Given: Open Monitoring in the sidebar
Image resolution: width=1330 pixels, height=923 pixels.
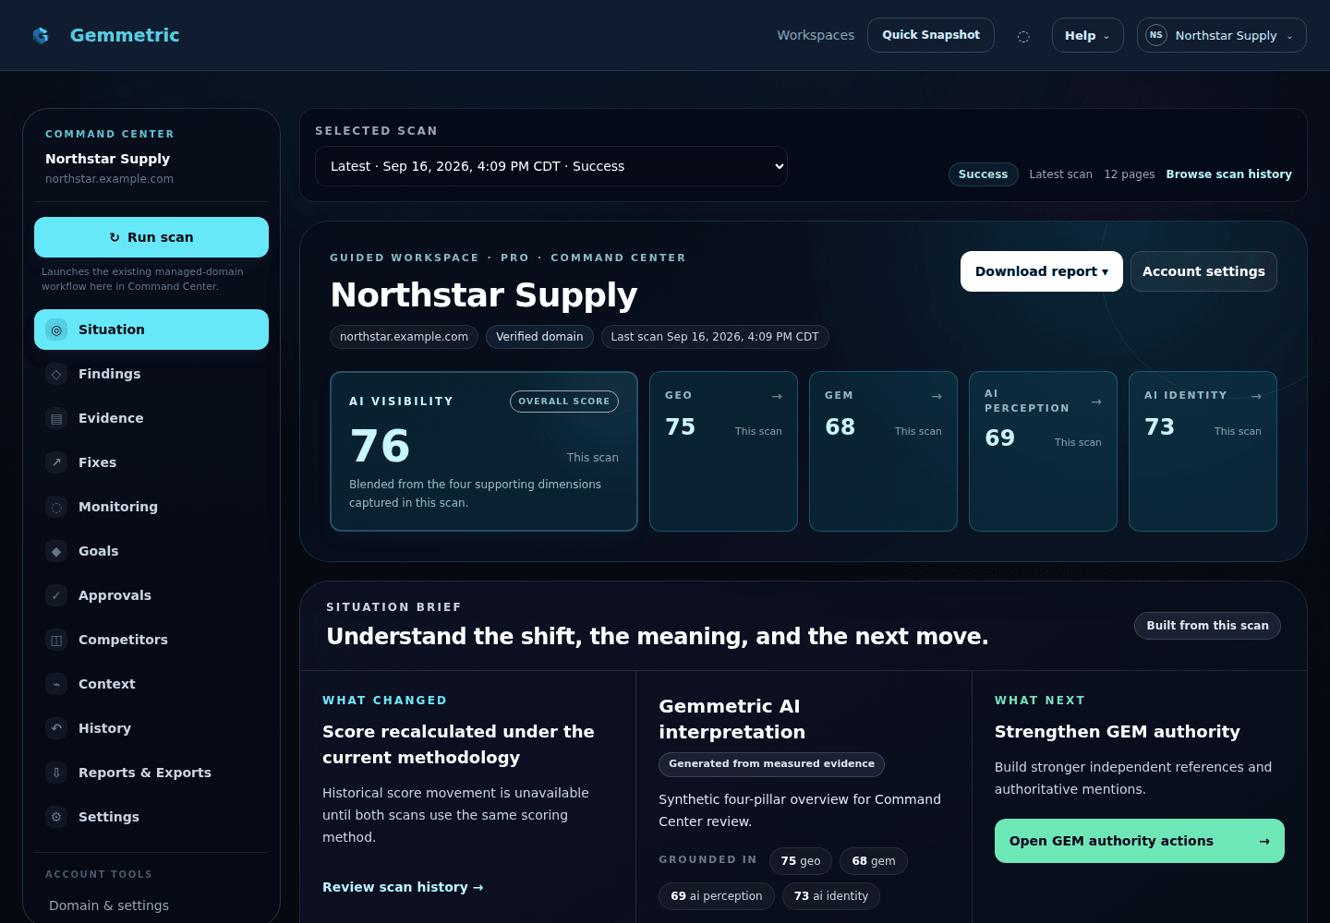Looking at the screenshot, I should pos(151,507).
